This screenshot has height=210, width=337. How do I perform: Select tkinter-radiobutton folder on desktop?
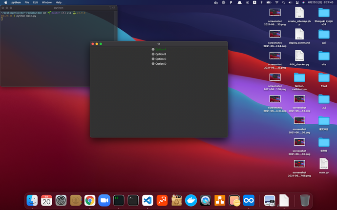[x=299, y=77]
